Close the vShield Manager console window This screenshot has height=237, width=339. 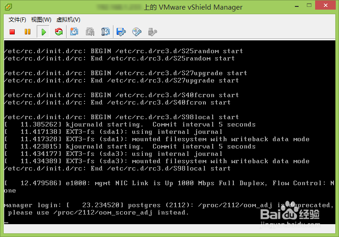coord(325,6)
